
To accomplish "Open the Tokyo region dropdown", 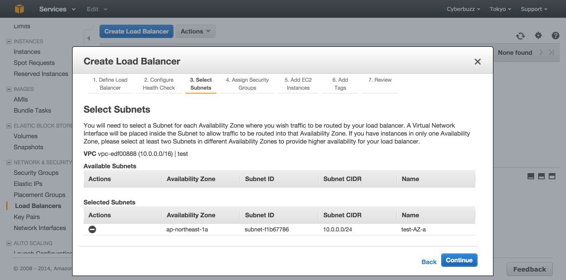I will point(500,9).
